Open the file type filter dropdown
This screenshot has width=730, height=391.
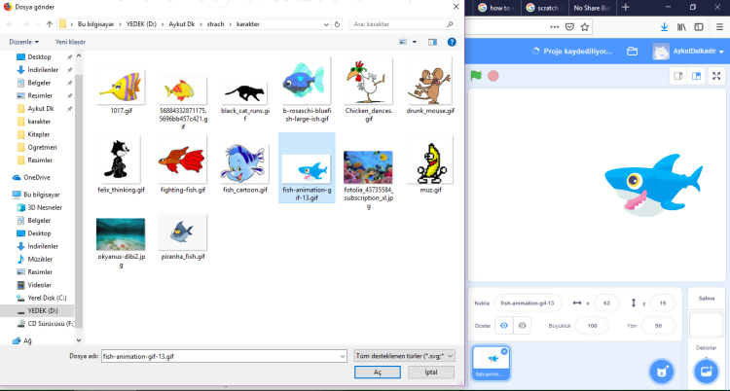pos(404,356)
